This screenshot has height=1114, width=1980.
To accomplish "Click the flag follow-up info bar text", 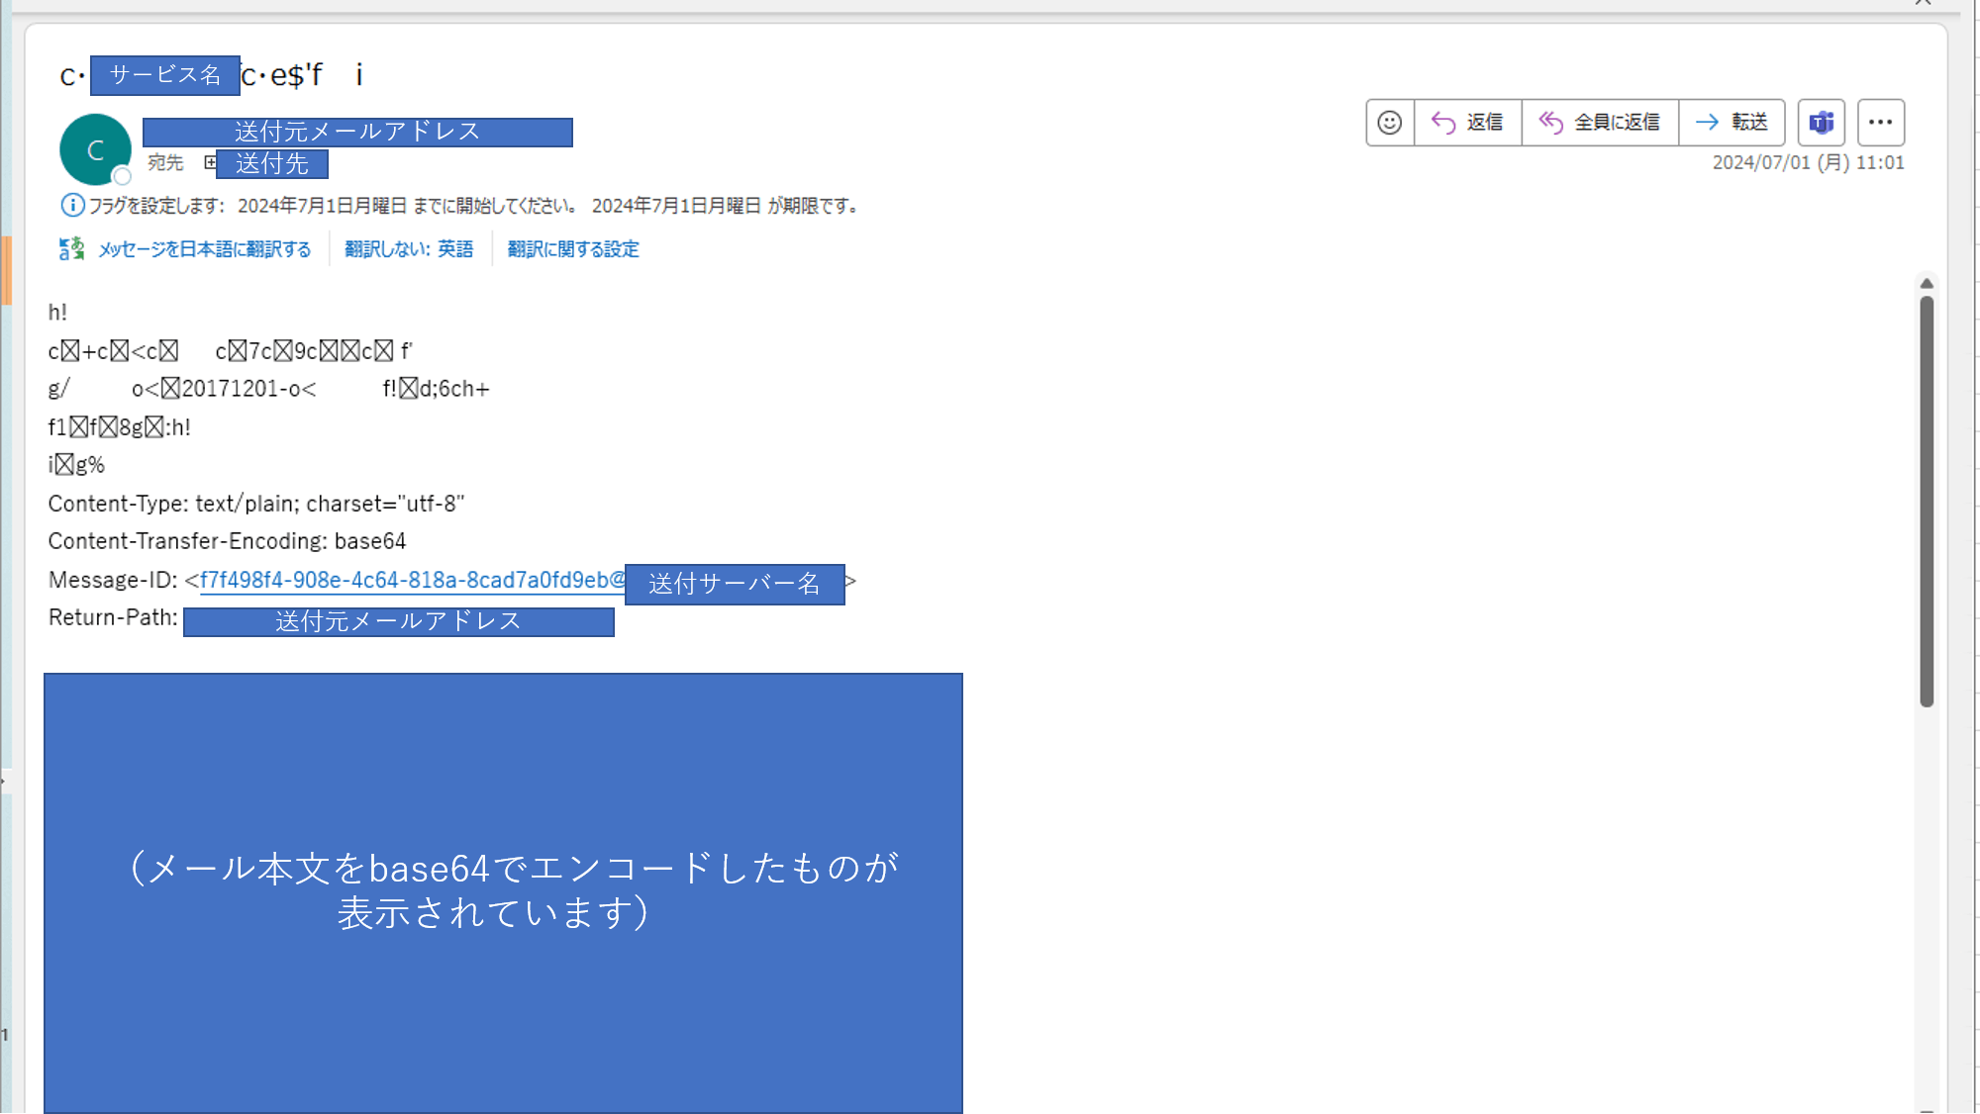I will (x=473, y=206).
